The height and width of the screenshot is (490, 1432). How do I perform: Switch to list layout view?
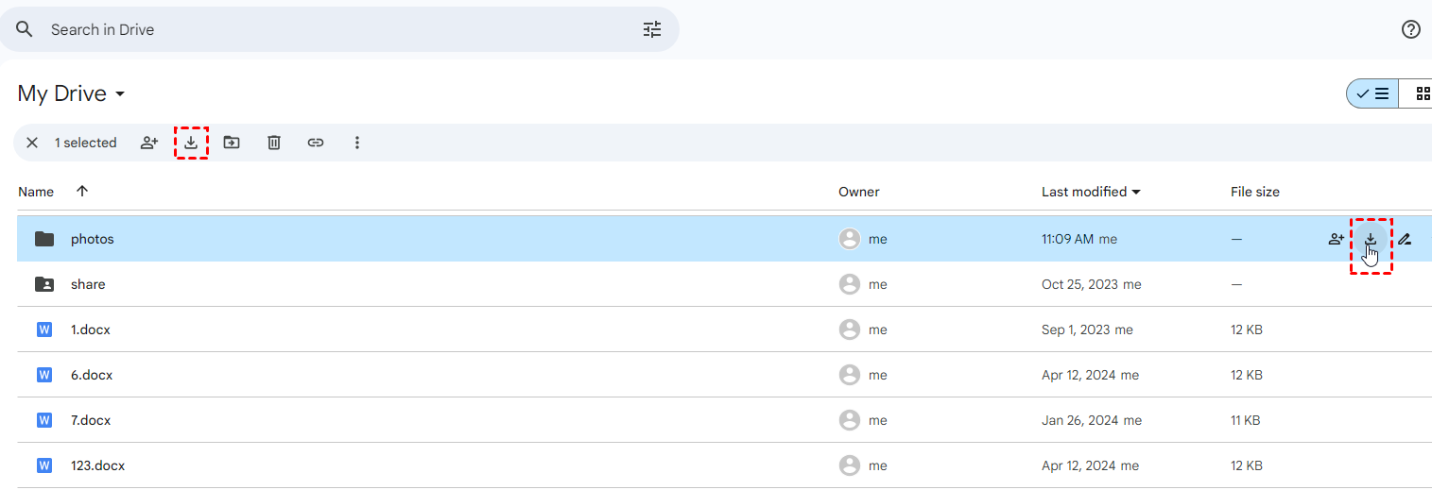[x=1372, y=93]
